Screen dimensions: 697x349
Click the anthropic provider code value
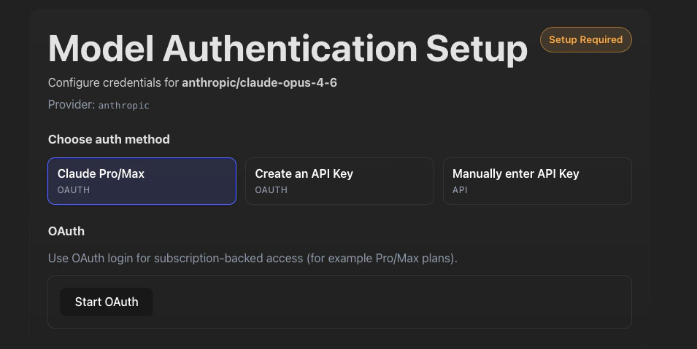pyautogui.click(x=124, y=106)
